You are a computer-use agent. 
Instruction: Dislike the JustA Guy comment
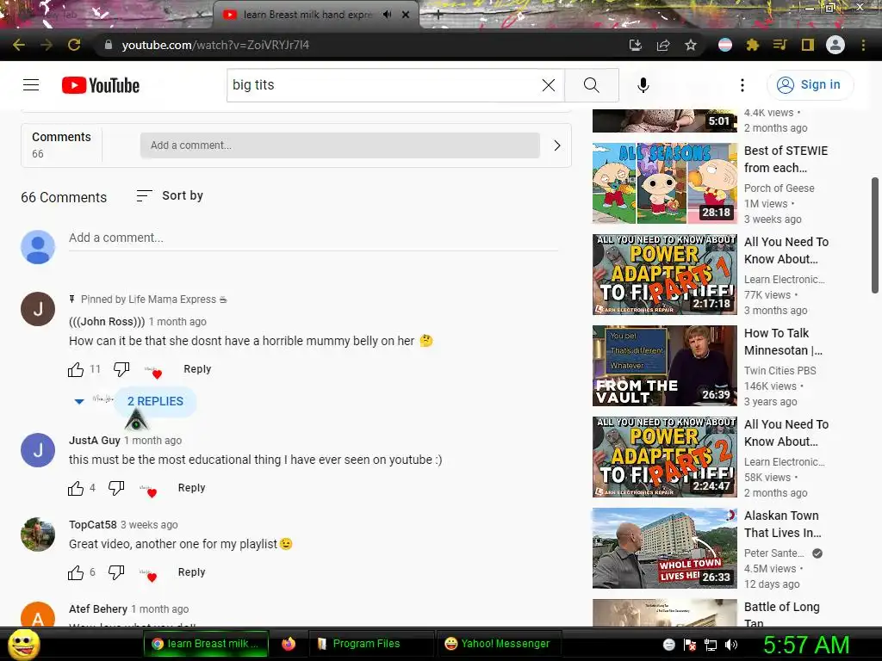click(x=116, y=488)
